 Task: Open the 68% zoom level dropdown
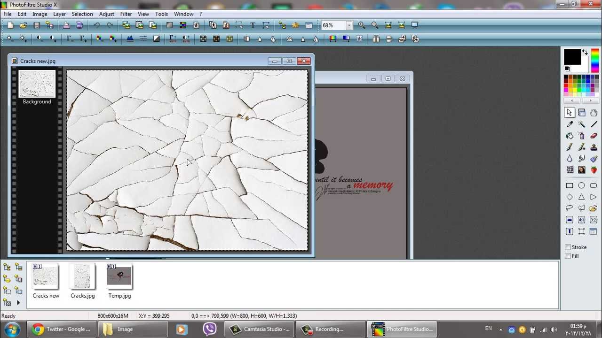pyautogui.click(x=349, y=25)
